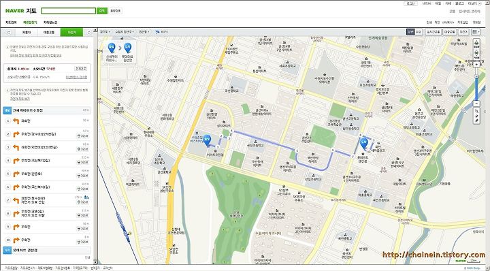Select the green 자전거 route tab

[x=72, y=32]
